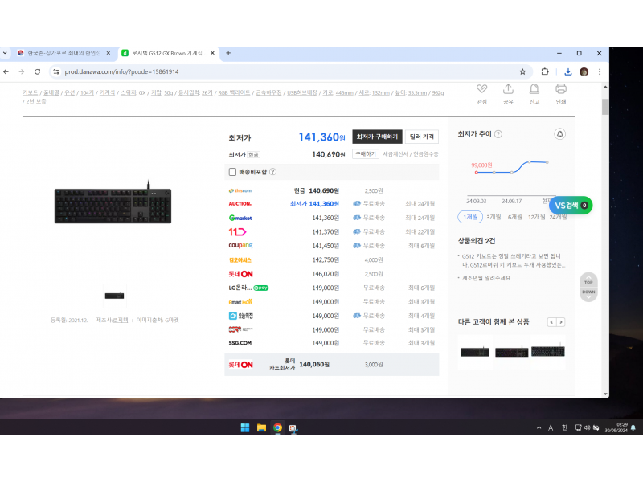Click the Chrome taskbar icon
This screenshot has height=482, width=643.
(x=277, y=428)
